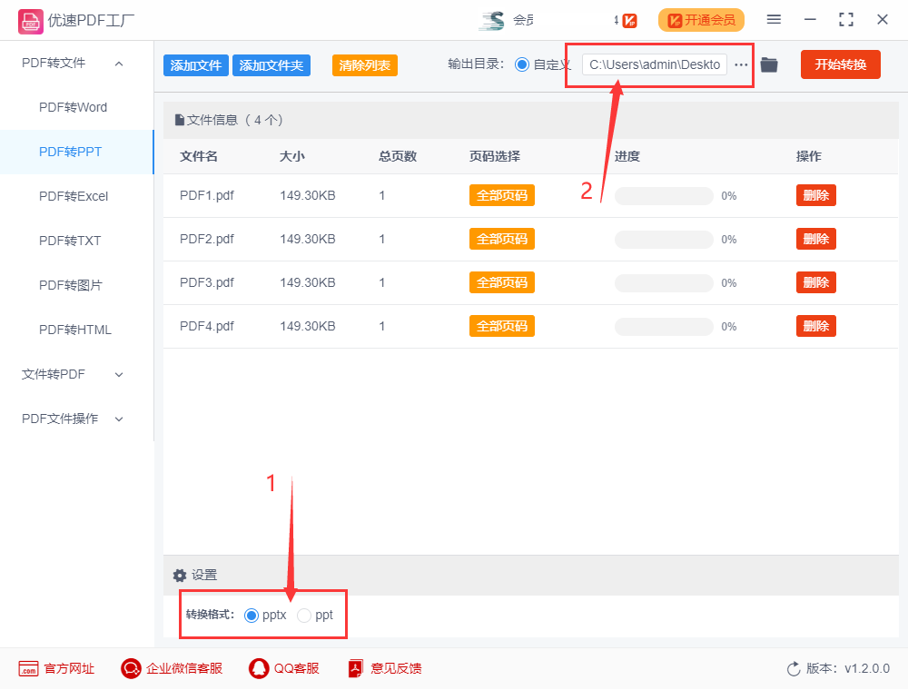Open PDF转Excel in sidebar
This screenshot has width=908, height=690.
(x=74, y=197)
